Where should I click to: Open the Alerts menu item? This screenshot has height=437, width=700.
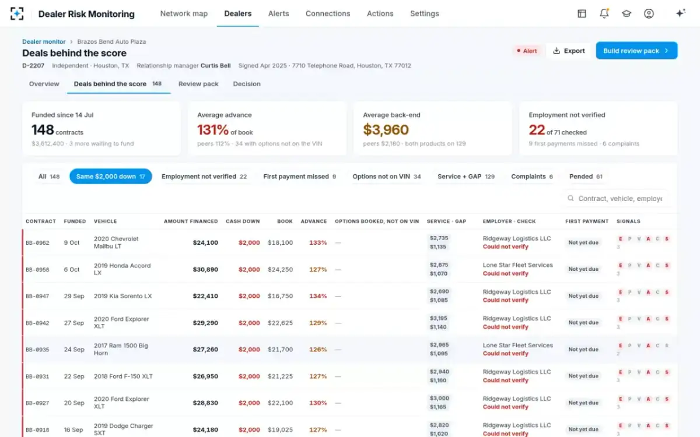(278, 13)
